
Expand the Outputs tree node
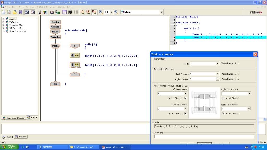pos(3,22)
